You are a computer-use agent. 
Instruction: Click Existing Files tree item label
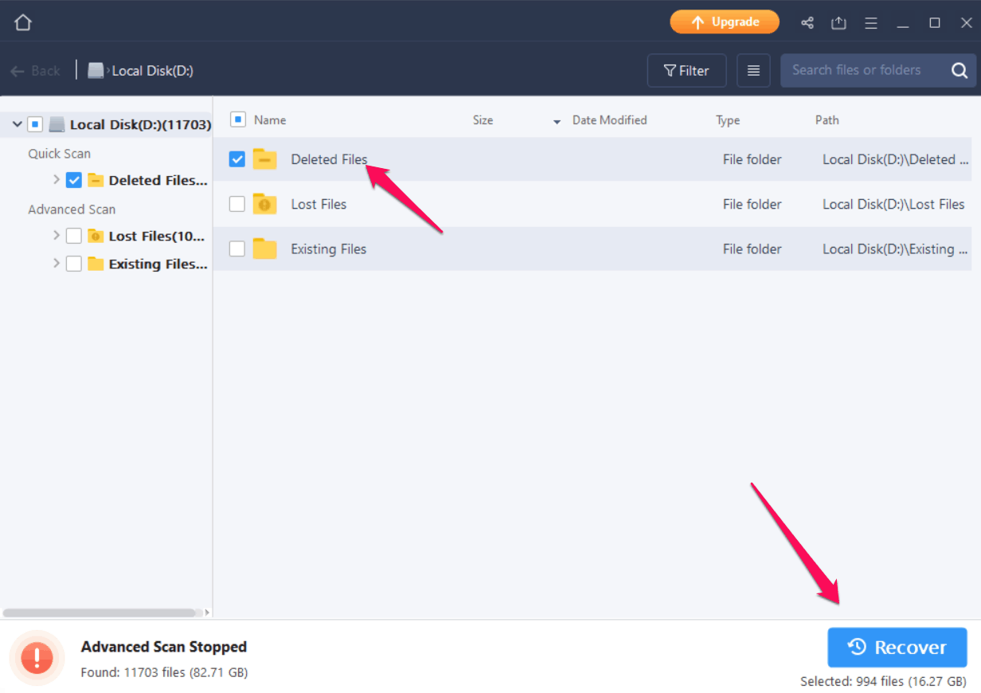pyautogui.click(x=158, y=264)
